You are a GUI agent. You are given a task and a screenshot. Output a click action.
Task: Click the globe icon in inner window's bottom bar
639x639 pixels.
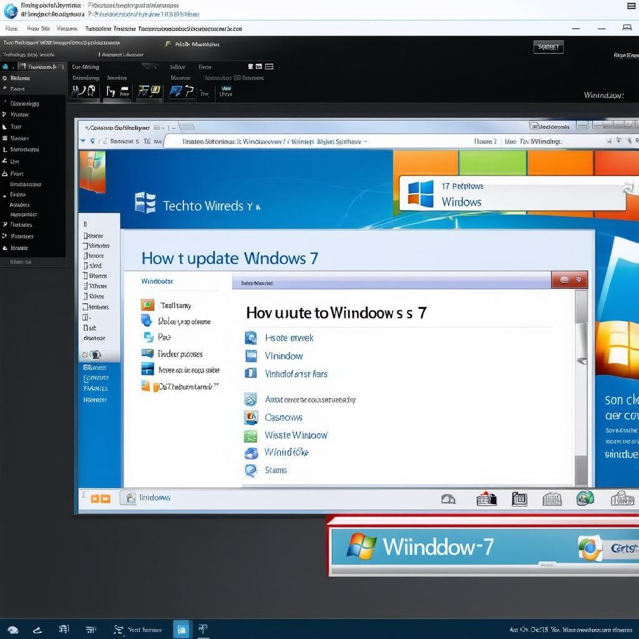click(x=585, y=498)
